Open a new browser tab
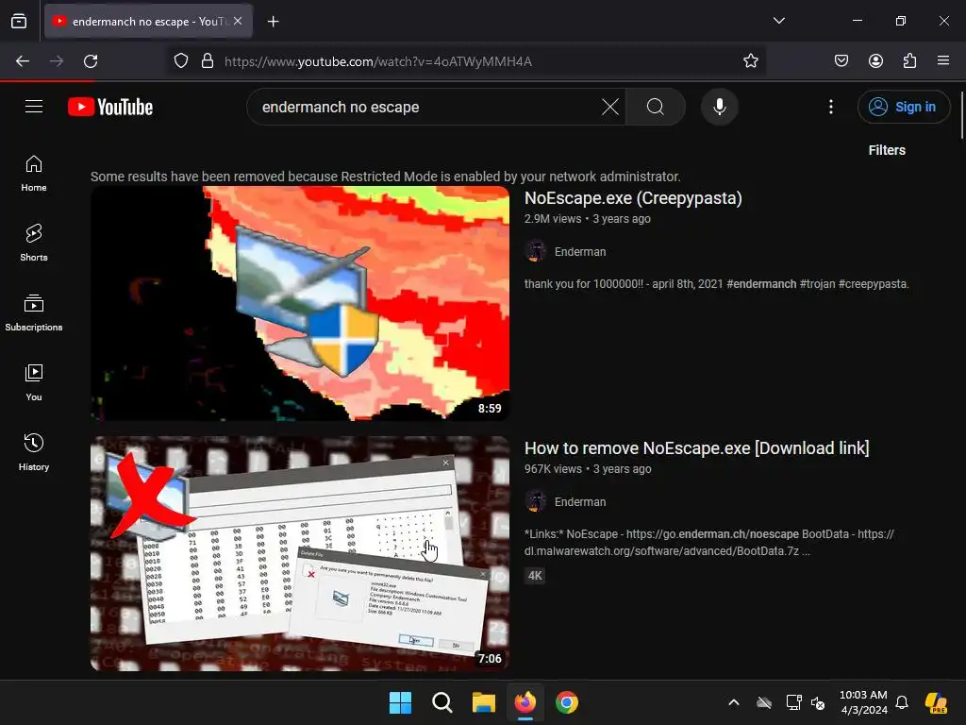 [274, 22]
